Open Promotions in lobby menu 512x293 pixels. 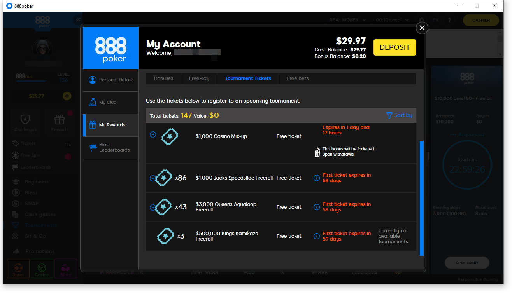40,251
